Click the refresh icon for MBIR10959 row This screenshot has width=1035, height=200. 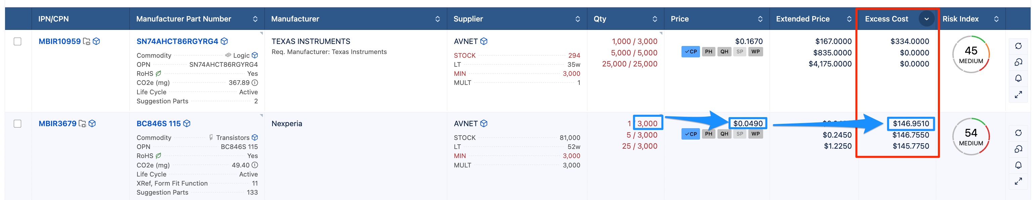[x=1018, y=46]
